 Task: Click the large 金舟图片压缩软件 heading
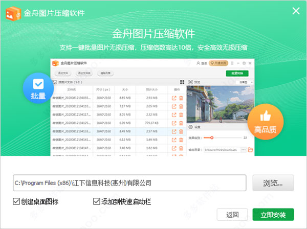[x=153, y=34]
